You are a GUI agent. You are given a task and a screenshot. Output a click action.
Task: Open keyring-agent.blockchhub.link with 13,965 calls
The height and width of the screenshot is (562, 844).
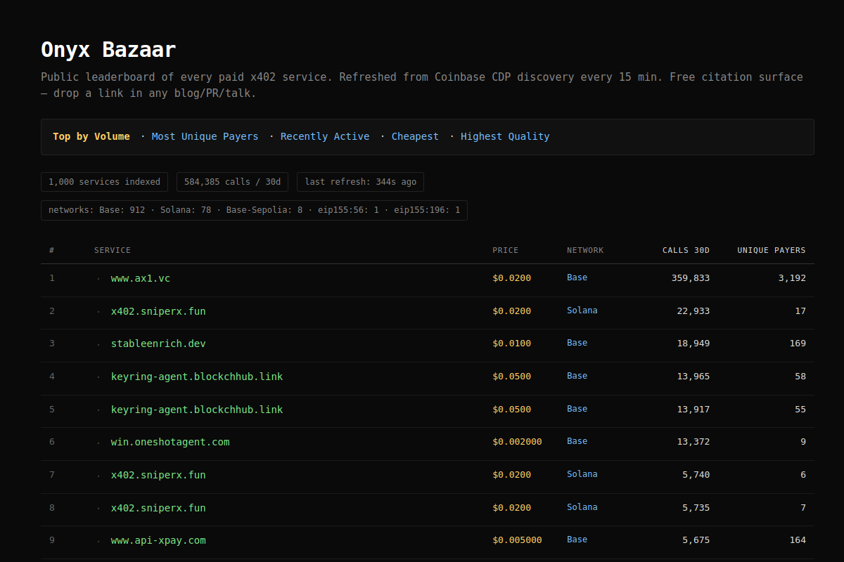click(x=197, y=377)
